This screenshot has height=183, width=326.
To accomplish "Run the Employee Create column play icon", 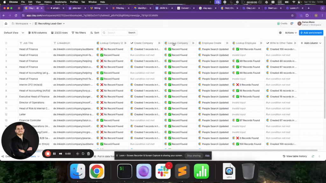I will [x=227, y=43].
